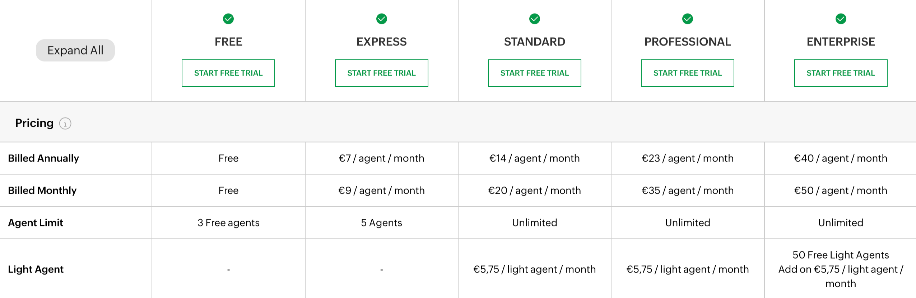Click Expand All to show all sections

tap(75, 50)
